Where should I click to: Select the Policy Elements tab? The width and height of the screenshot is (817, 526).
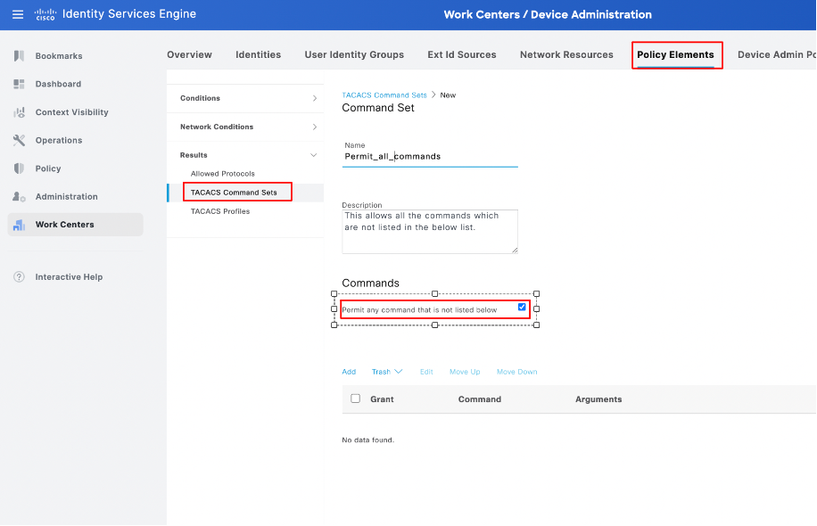pyautogui.click(x=676, y=54)
